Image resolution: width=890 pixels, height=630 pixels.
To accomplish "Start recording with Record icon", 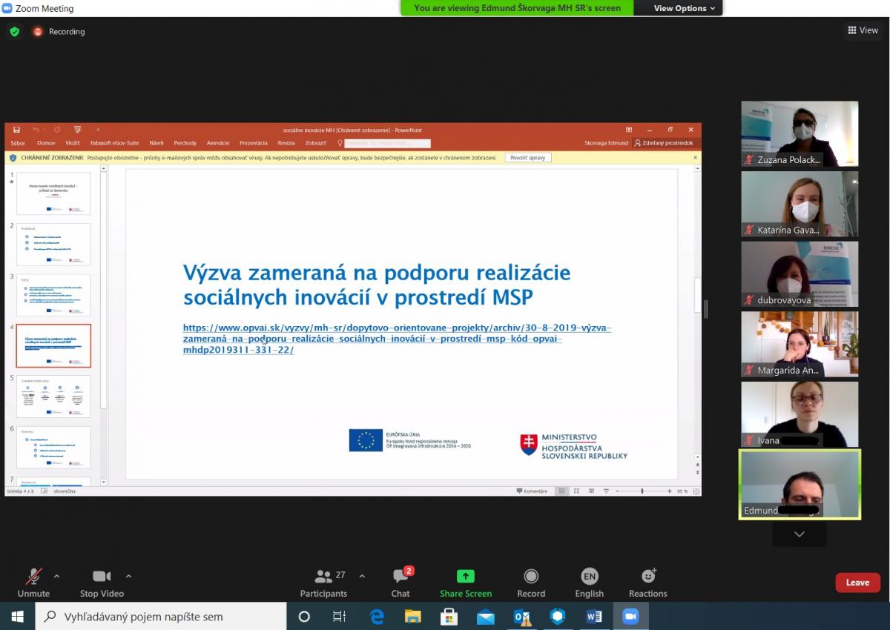I will click(531, 577).
